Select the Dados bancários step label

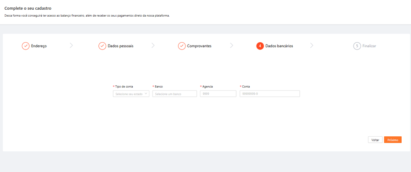(279, 46)
